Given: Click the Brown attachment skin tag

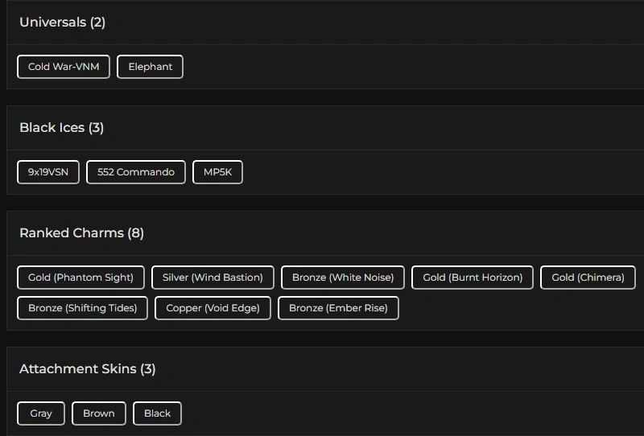Looking at the screenshot, I should [99, 413].
